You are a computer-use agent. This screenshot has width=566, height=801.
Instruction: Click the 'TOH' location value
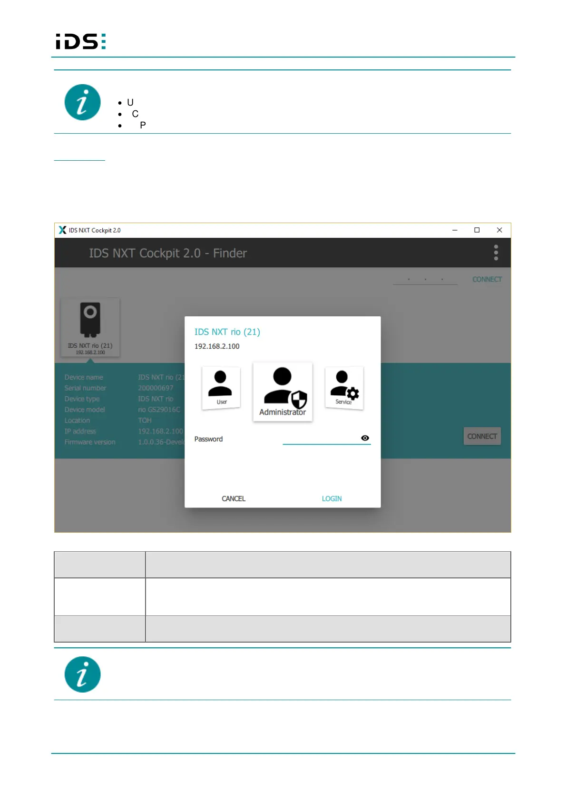point(145,420)
